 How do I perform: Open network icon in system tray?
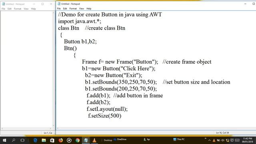pyautogui.click(x=228, y=140)
